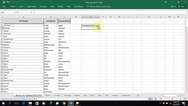The height and width of the screenshot is (106, 188).
Task: Switch to the July sheet tab
Action: 107,95
